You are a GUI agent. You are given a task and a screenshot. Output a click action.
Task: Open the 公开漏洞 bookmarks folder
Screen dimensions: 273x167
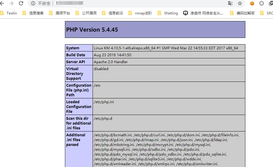(86, 13)
